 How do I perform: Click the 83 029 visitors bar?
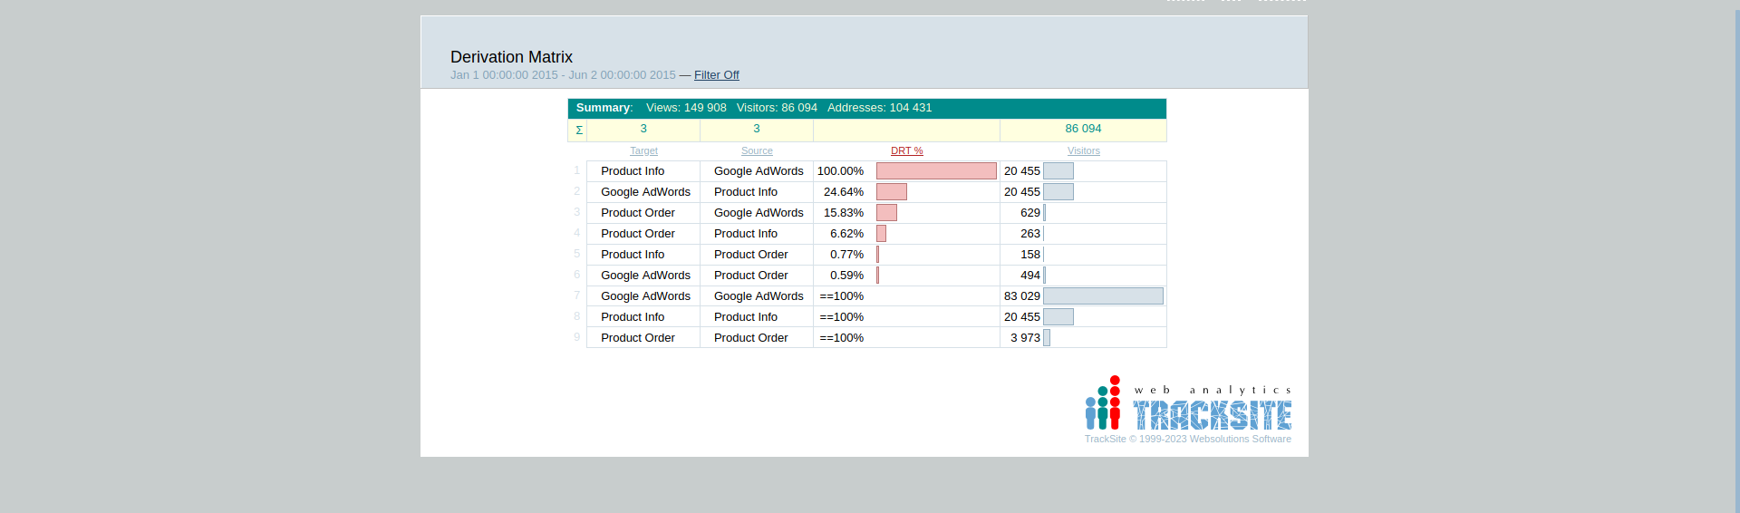1103,296
